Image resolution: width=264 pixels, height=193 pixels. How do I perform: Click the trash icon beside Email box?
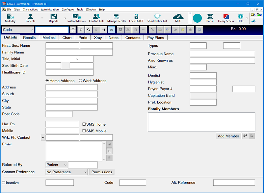pyautogui.click(x=109, y=158)
